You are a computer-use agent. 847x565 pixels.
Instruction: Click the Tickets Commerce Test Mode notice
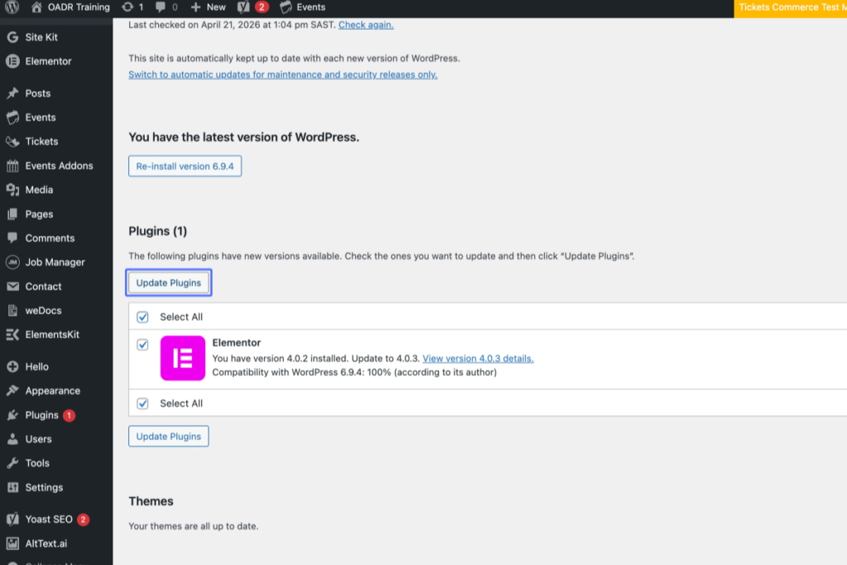(x=790, y=7)
